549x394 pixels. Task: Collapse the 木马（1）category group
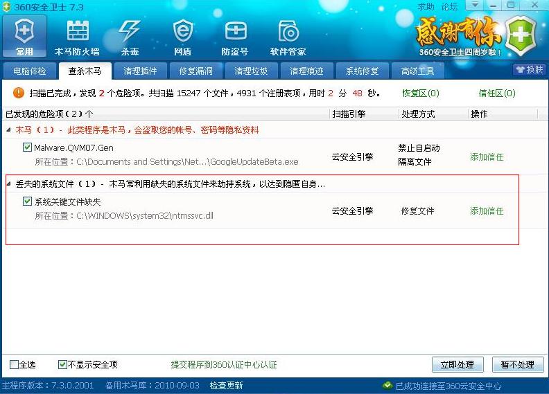[x=9, y=130]
